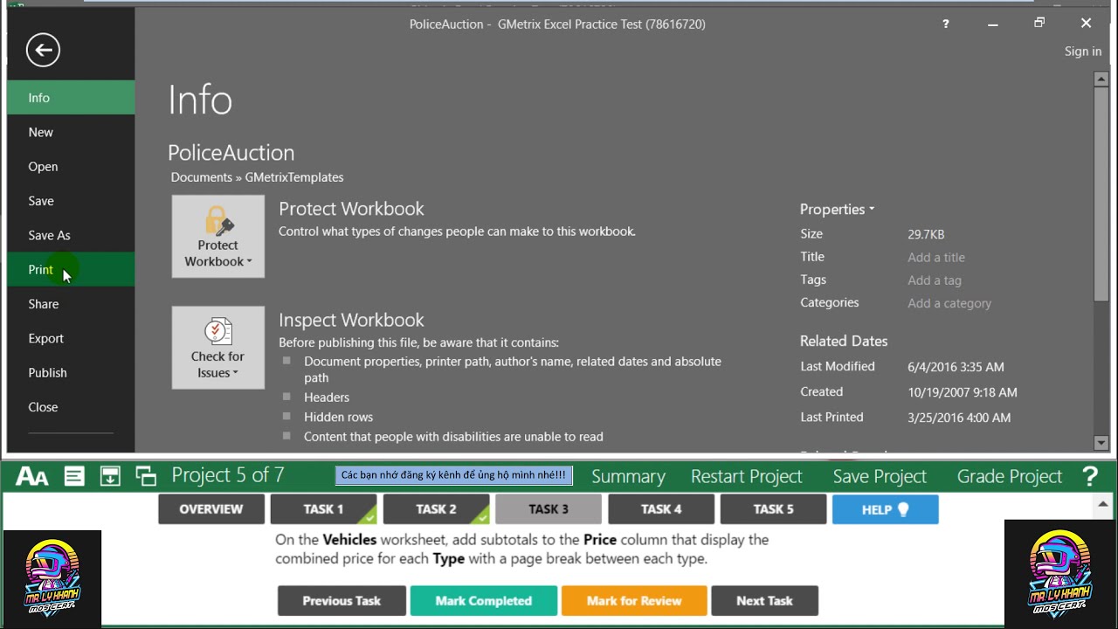Screen dimensions: 1118x629
Task: Switch to the TASK 1 tab
Action: 323,509
